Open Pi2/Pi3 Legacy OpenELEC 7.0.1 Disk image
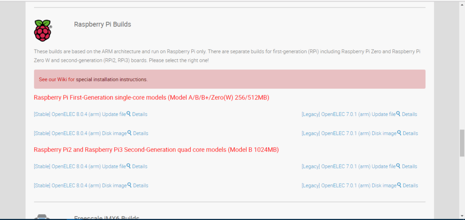The height and width of the screenshot is (220, 465). coord(349,185)
